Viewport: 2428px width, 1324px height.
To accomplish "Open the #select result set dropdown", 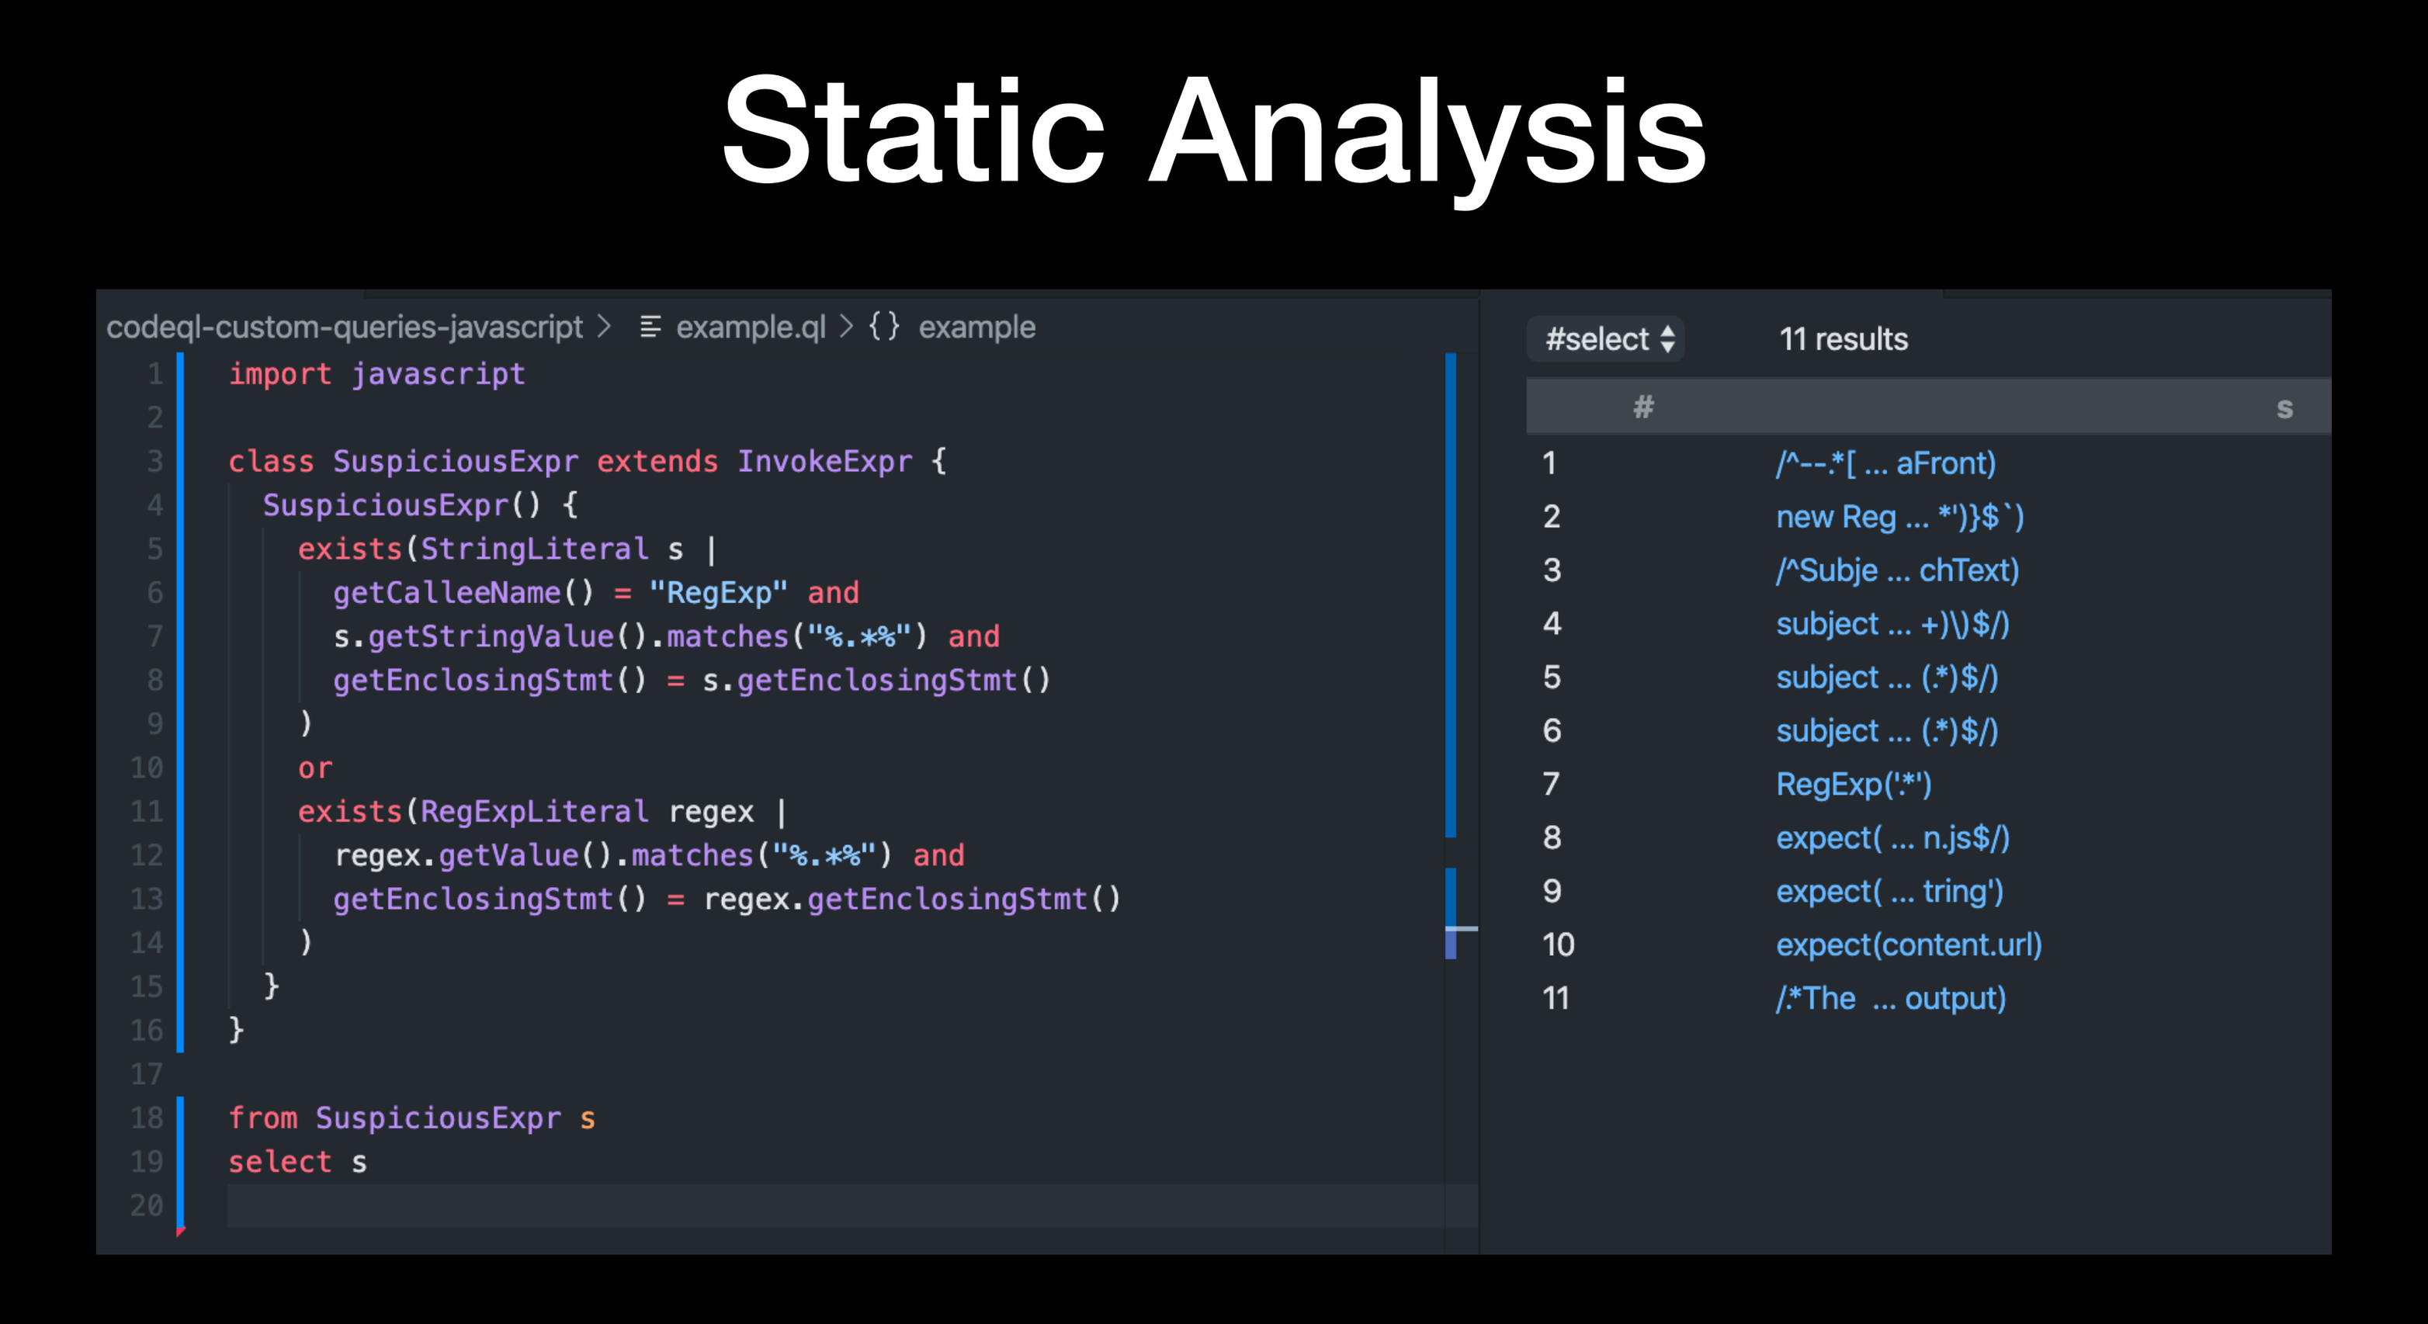I will (1606, 339).
